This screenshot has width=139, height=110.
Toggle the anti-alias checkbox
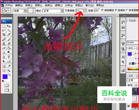(x=102, y=10)
